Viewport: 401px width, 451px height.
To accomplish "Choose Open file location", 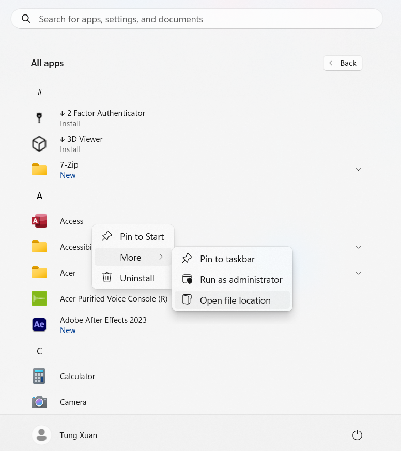I will click(232, 300).
